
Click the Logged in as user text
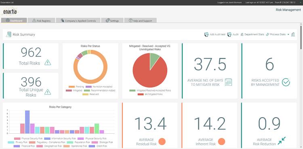tap(229, 2)
